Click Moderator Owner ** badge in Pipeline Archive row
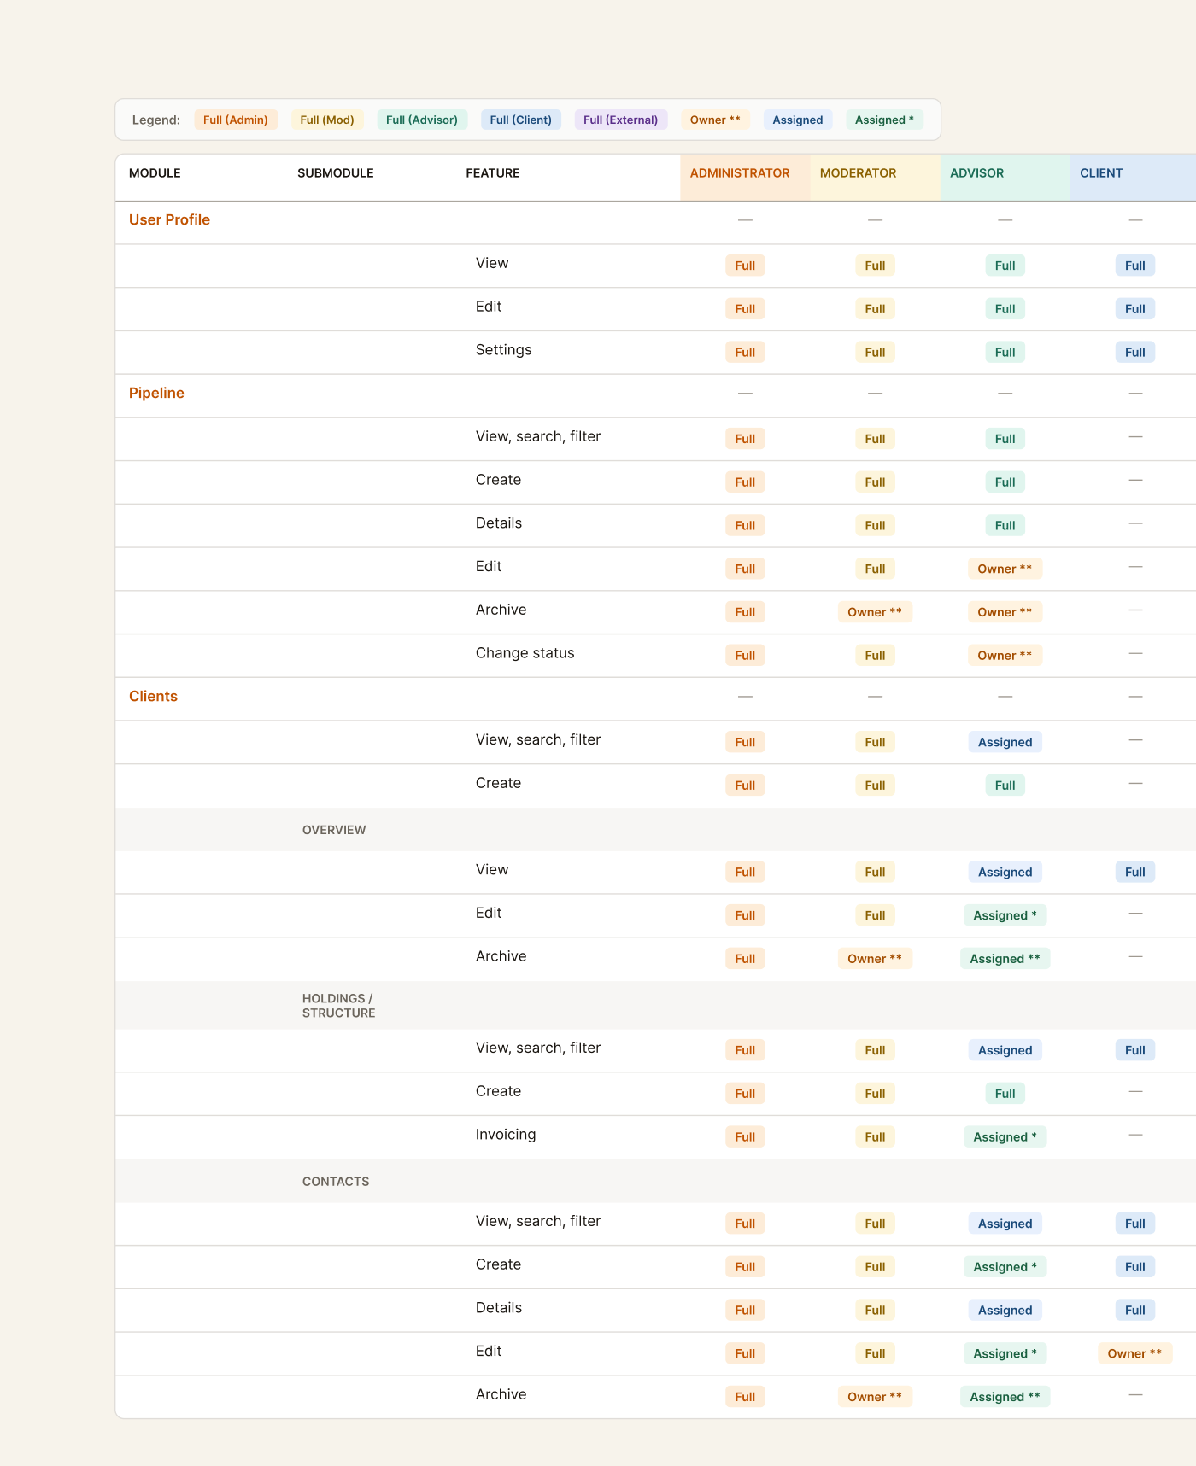 875,612
